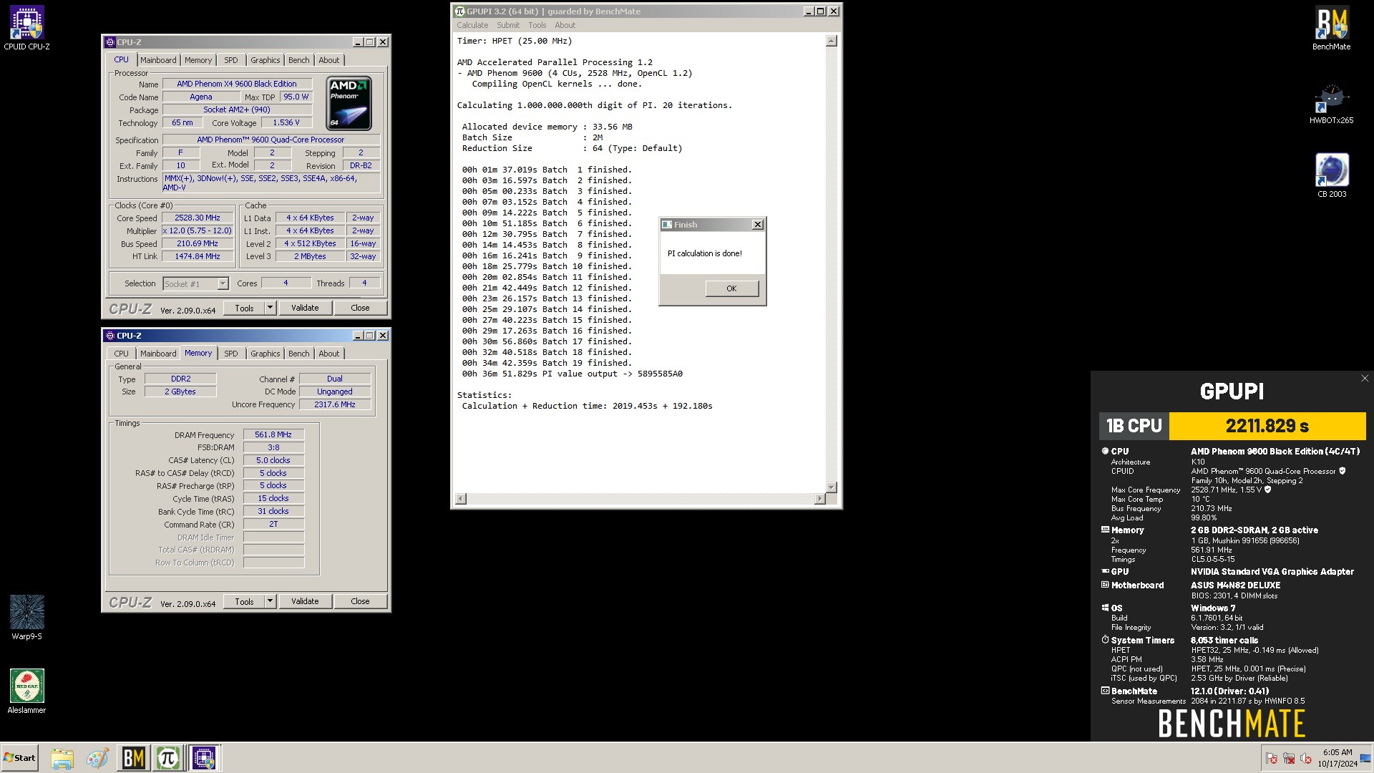The height and width of the screenshot is (773, 1374).
Task: Click the Multiplier x 12.0 value
Action: (x=198, y=230)
